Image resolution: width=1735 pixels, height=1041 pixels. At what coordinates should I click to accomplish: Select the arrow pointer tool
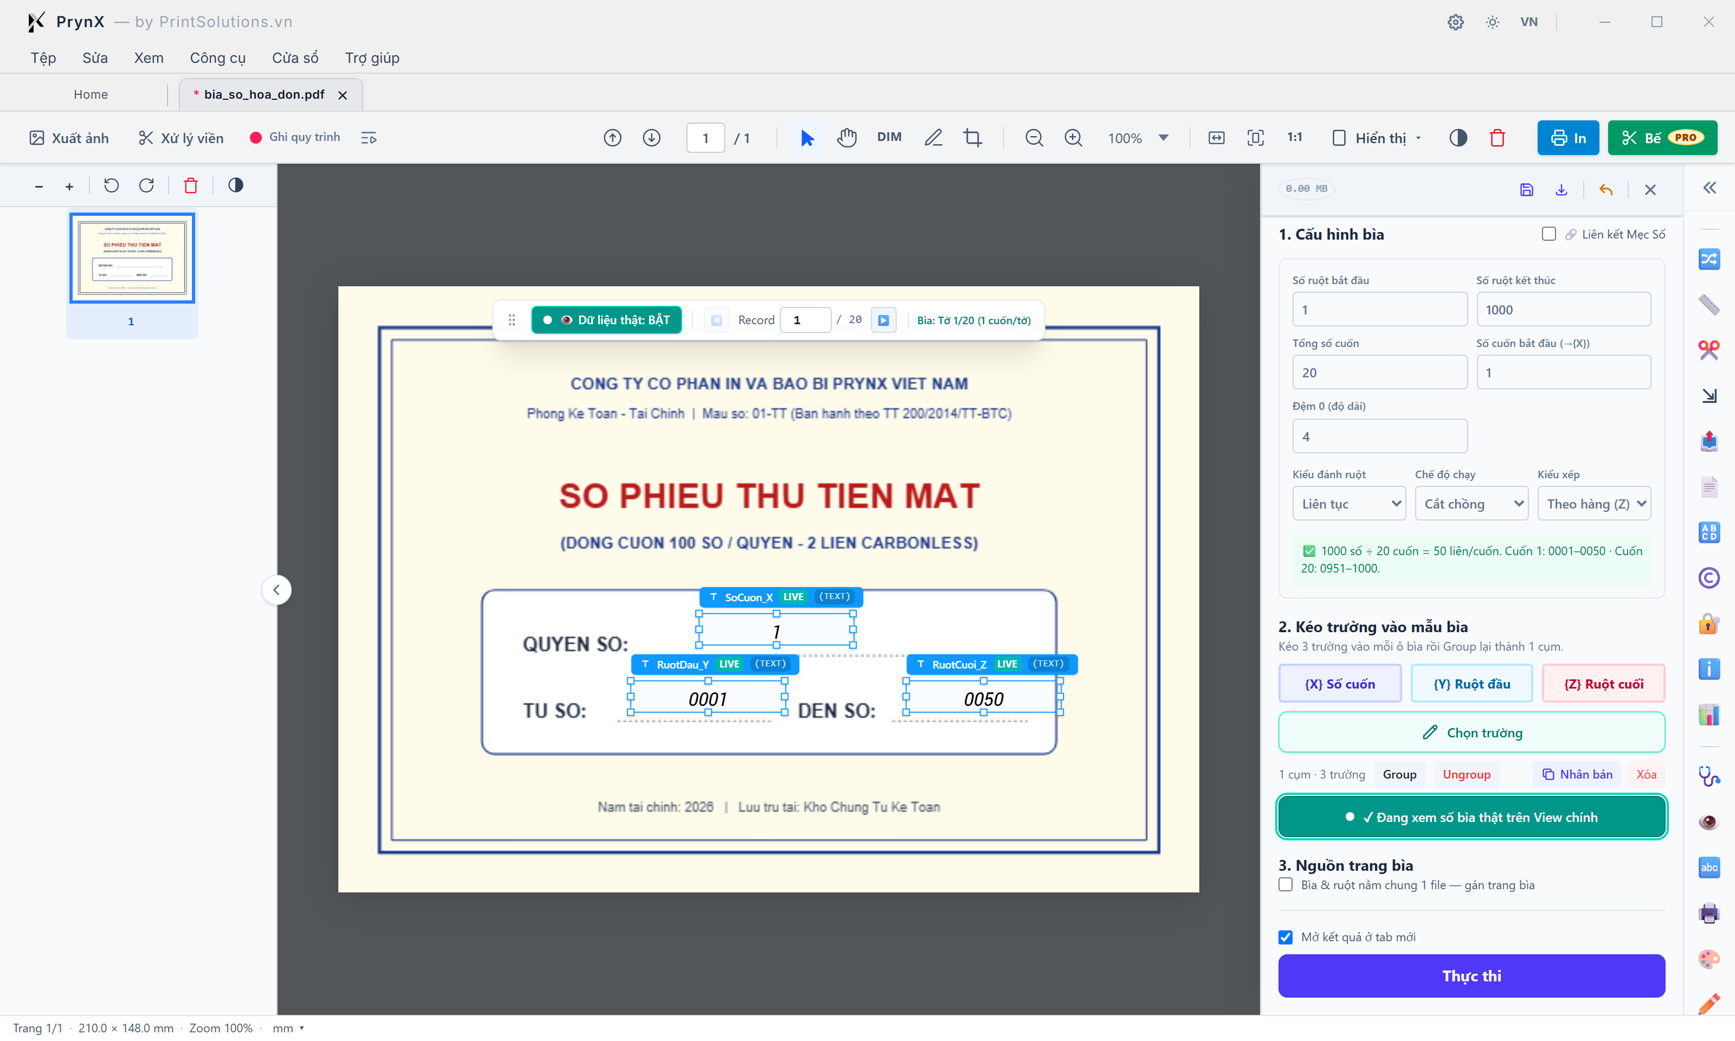point(806,138)
